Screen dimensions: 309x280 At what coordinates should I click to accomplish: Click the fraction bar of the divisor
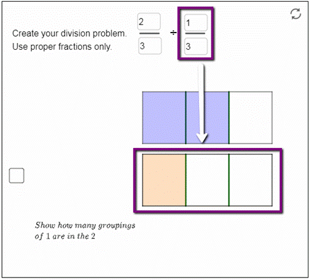(x=195, y=33)
